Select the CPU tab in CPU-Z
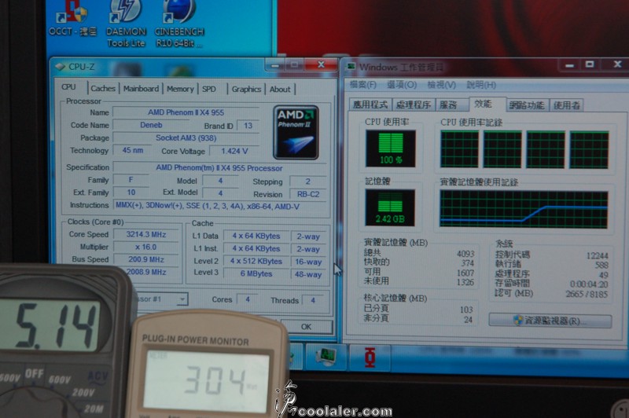Image resolution: width=629 pixels, height=418 pixels. coord(68,87)
